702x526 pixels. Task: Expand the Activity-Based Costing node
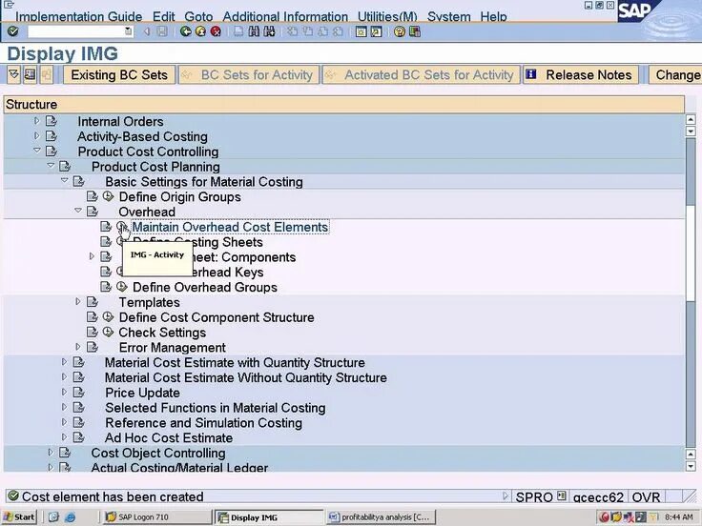tap(36, 135)
